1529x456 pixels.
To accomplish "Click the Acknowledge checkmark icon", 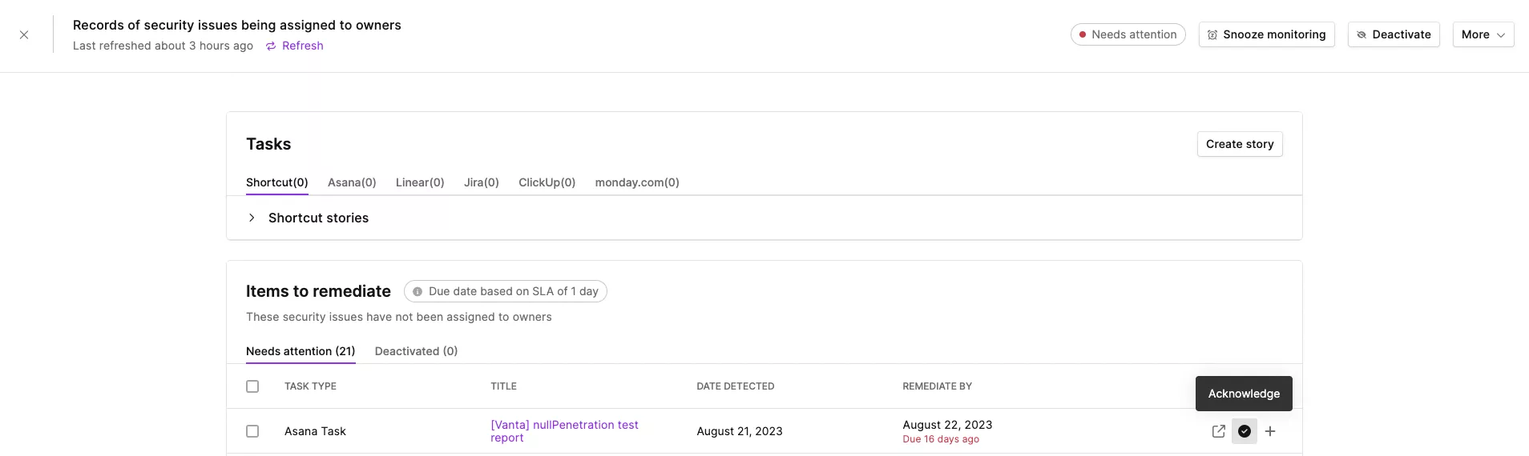I will pos(1244,431).
